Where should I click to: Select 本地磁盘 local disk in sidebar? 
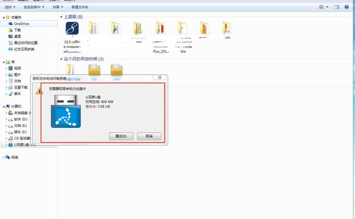(x=21, y=113)
